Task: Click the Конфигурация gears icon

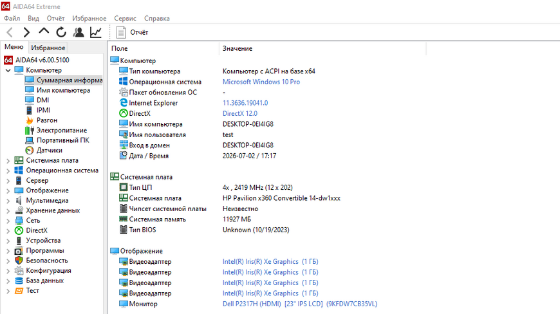Action: tap(19, 270)
